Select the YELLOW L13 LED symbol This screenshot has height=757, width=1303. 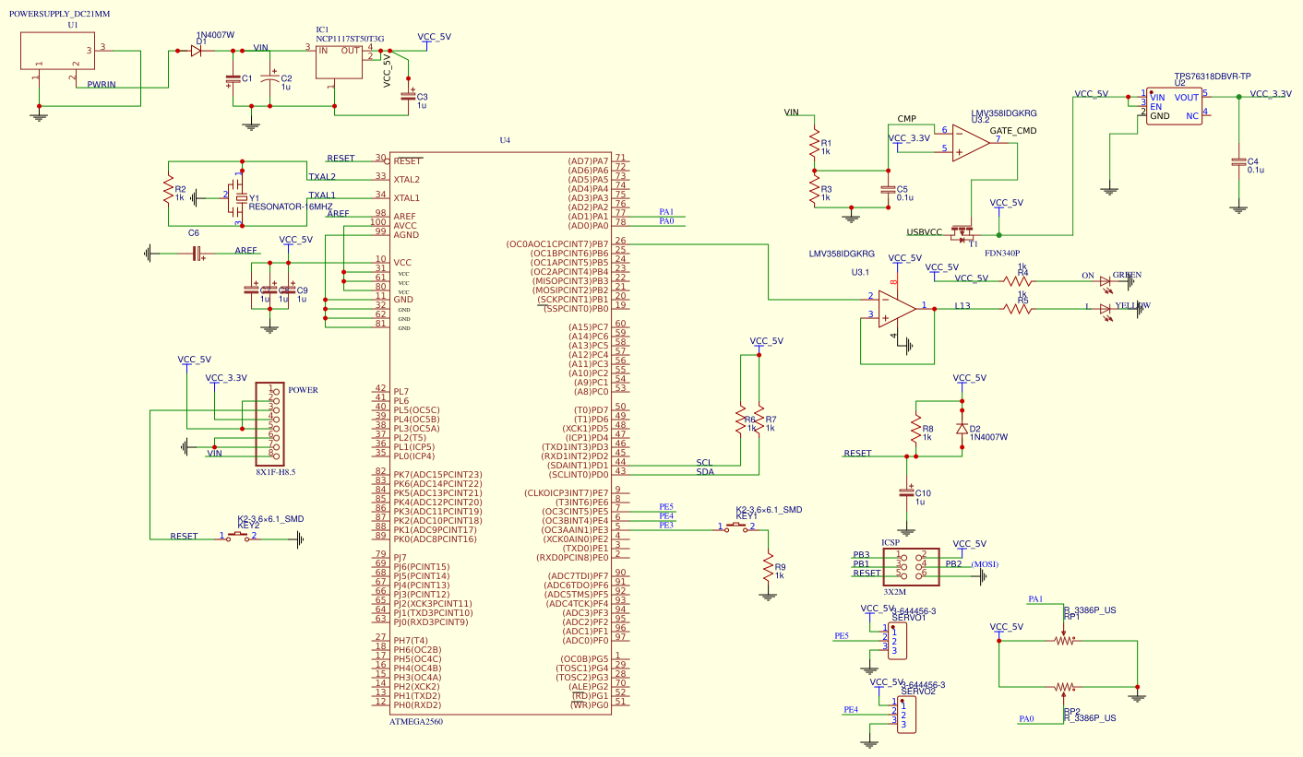pos(1106,310)
